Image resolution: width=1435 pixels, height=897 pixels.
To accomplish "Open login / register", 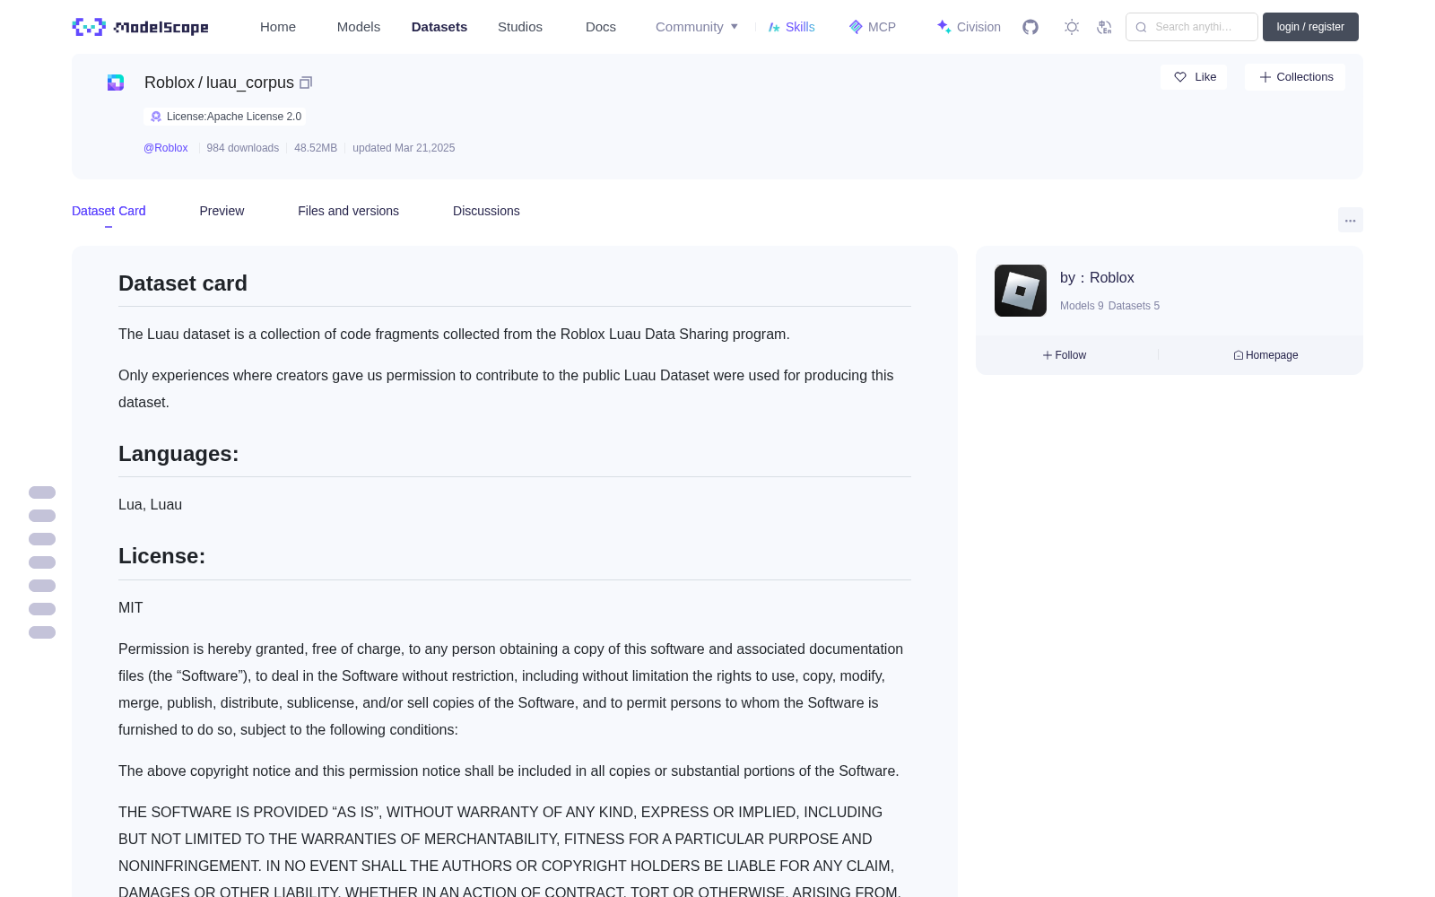I will pyautogui.click(x=1310, y=27).
